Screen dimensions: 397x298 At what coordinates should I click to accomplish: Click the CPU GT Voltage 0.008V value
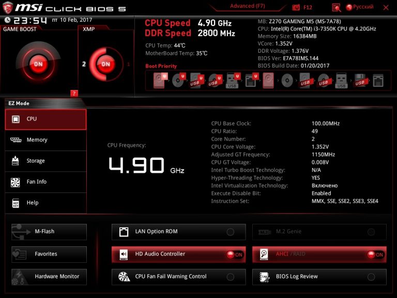tap(320, 162)
